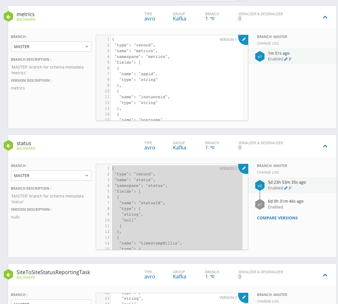Click green hexagon icon for SiteToSiteStatusReportingTask
Screen dimensions: 338x304
(x=8, y=275)
